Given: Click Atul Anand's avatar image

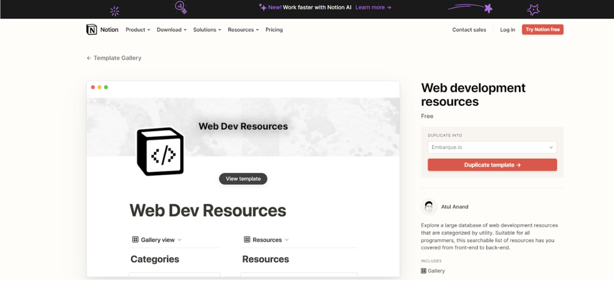Looking at the screenshot, I should 429,207.
